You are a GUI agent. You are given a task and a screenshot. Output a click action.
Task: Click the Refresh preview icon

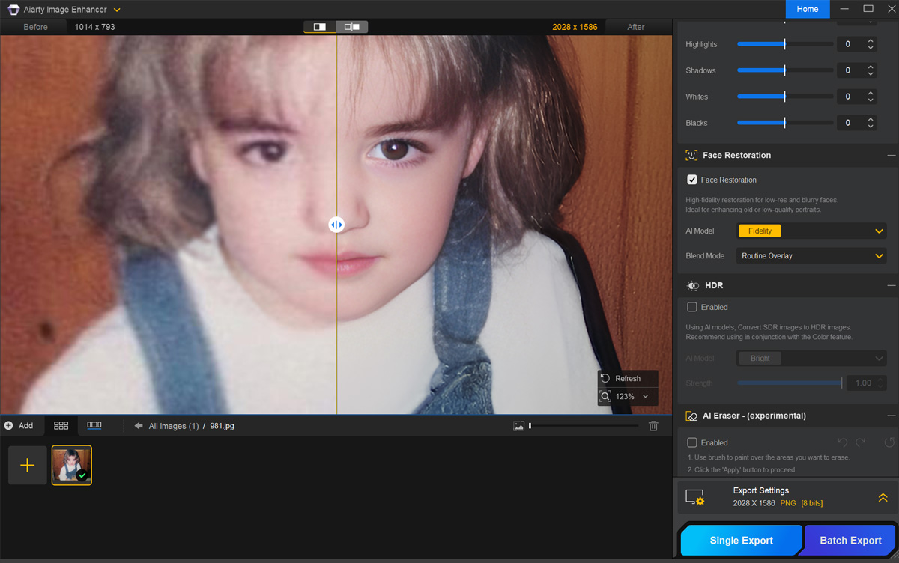[x=605, y=379]
